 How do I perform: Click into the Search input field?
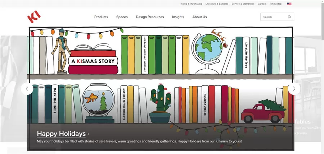click(x=274, y=17)
